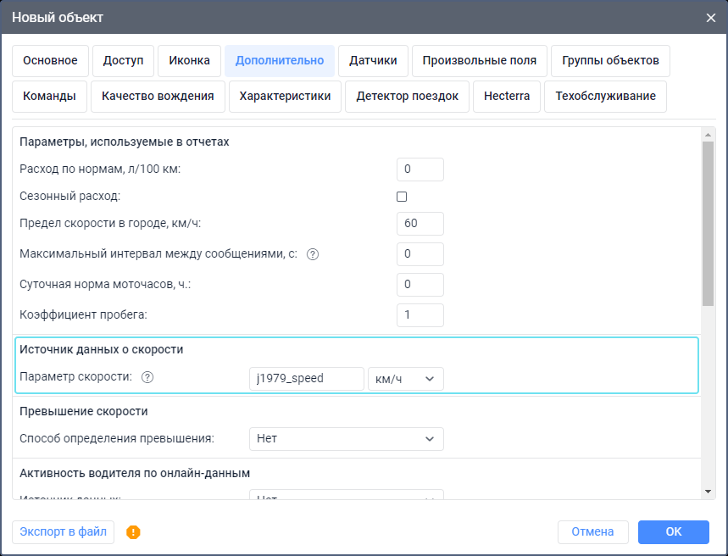Screen dimensions: 728x556
Task: Close the Новый объект dialog
Action: click(x=711, y=17)
